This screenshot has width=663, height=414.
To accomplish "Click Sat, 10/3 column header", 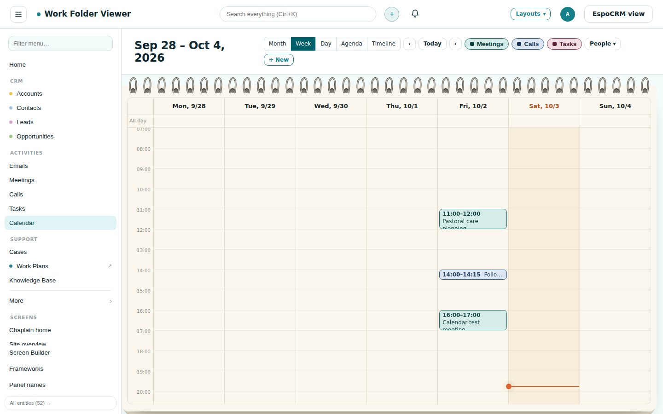I will pyautogui.click(x=544, y=106).
